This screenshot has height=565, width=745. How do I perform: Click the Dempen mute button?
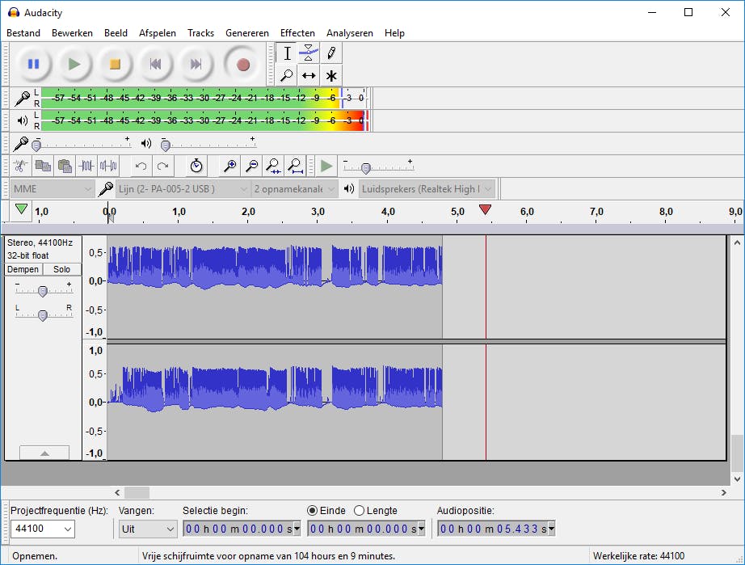pos(23,269)
